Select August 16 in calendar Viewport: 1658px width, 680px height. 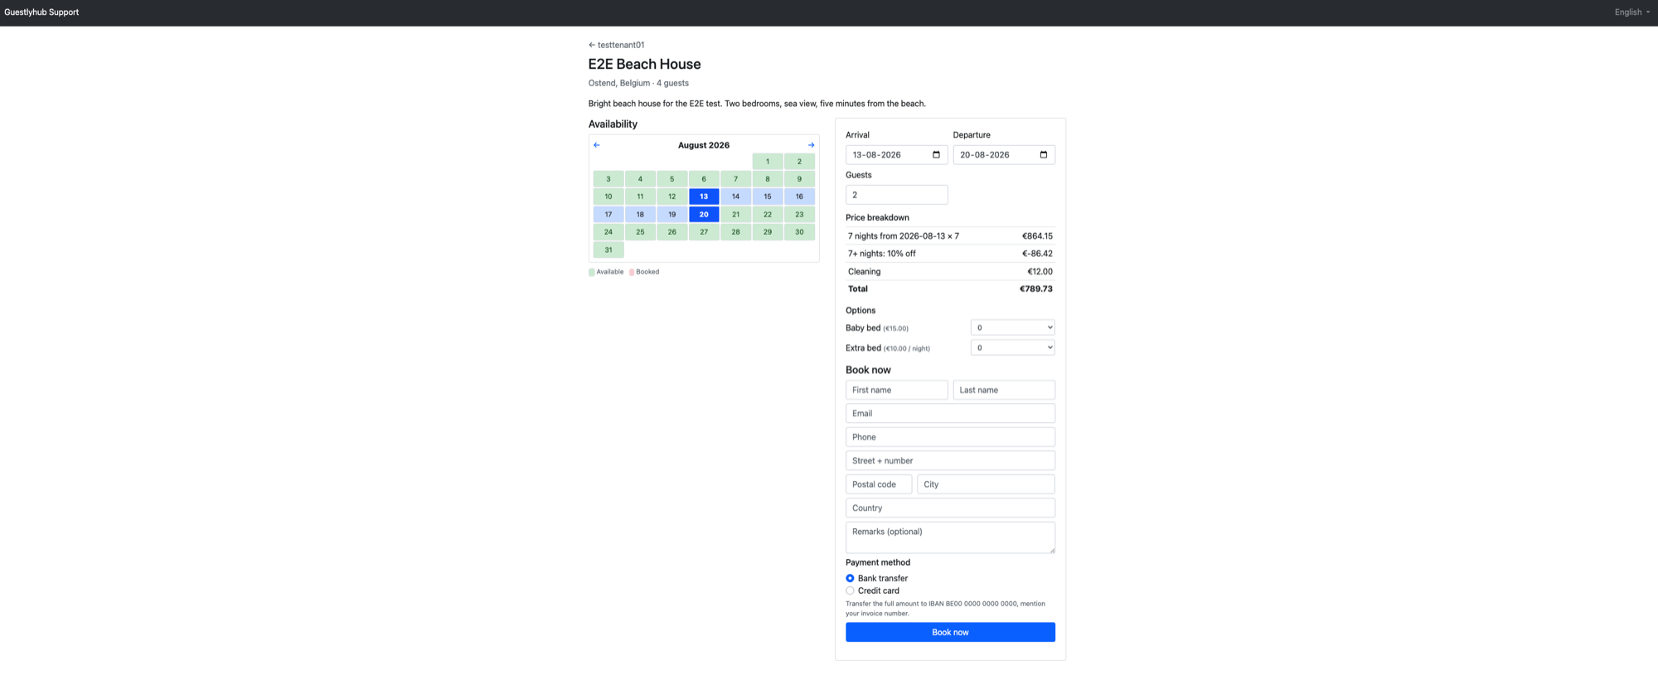tap(799, 197)
